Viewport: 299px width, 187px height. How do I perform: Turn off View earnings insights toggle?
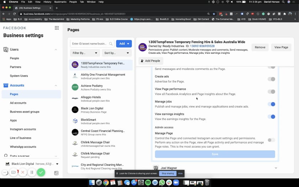(271, 116)
